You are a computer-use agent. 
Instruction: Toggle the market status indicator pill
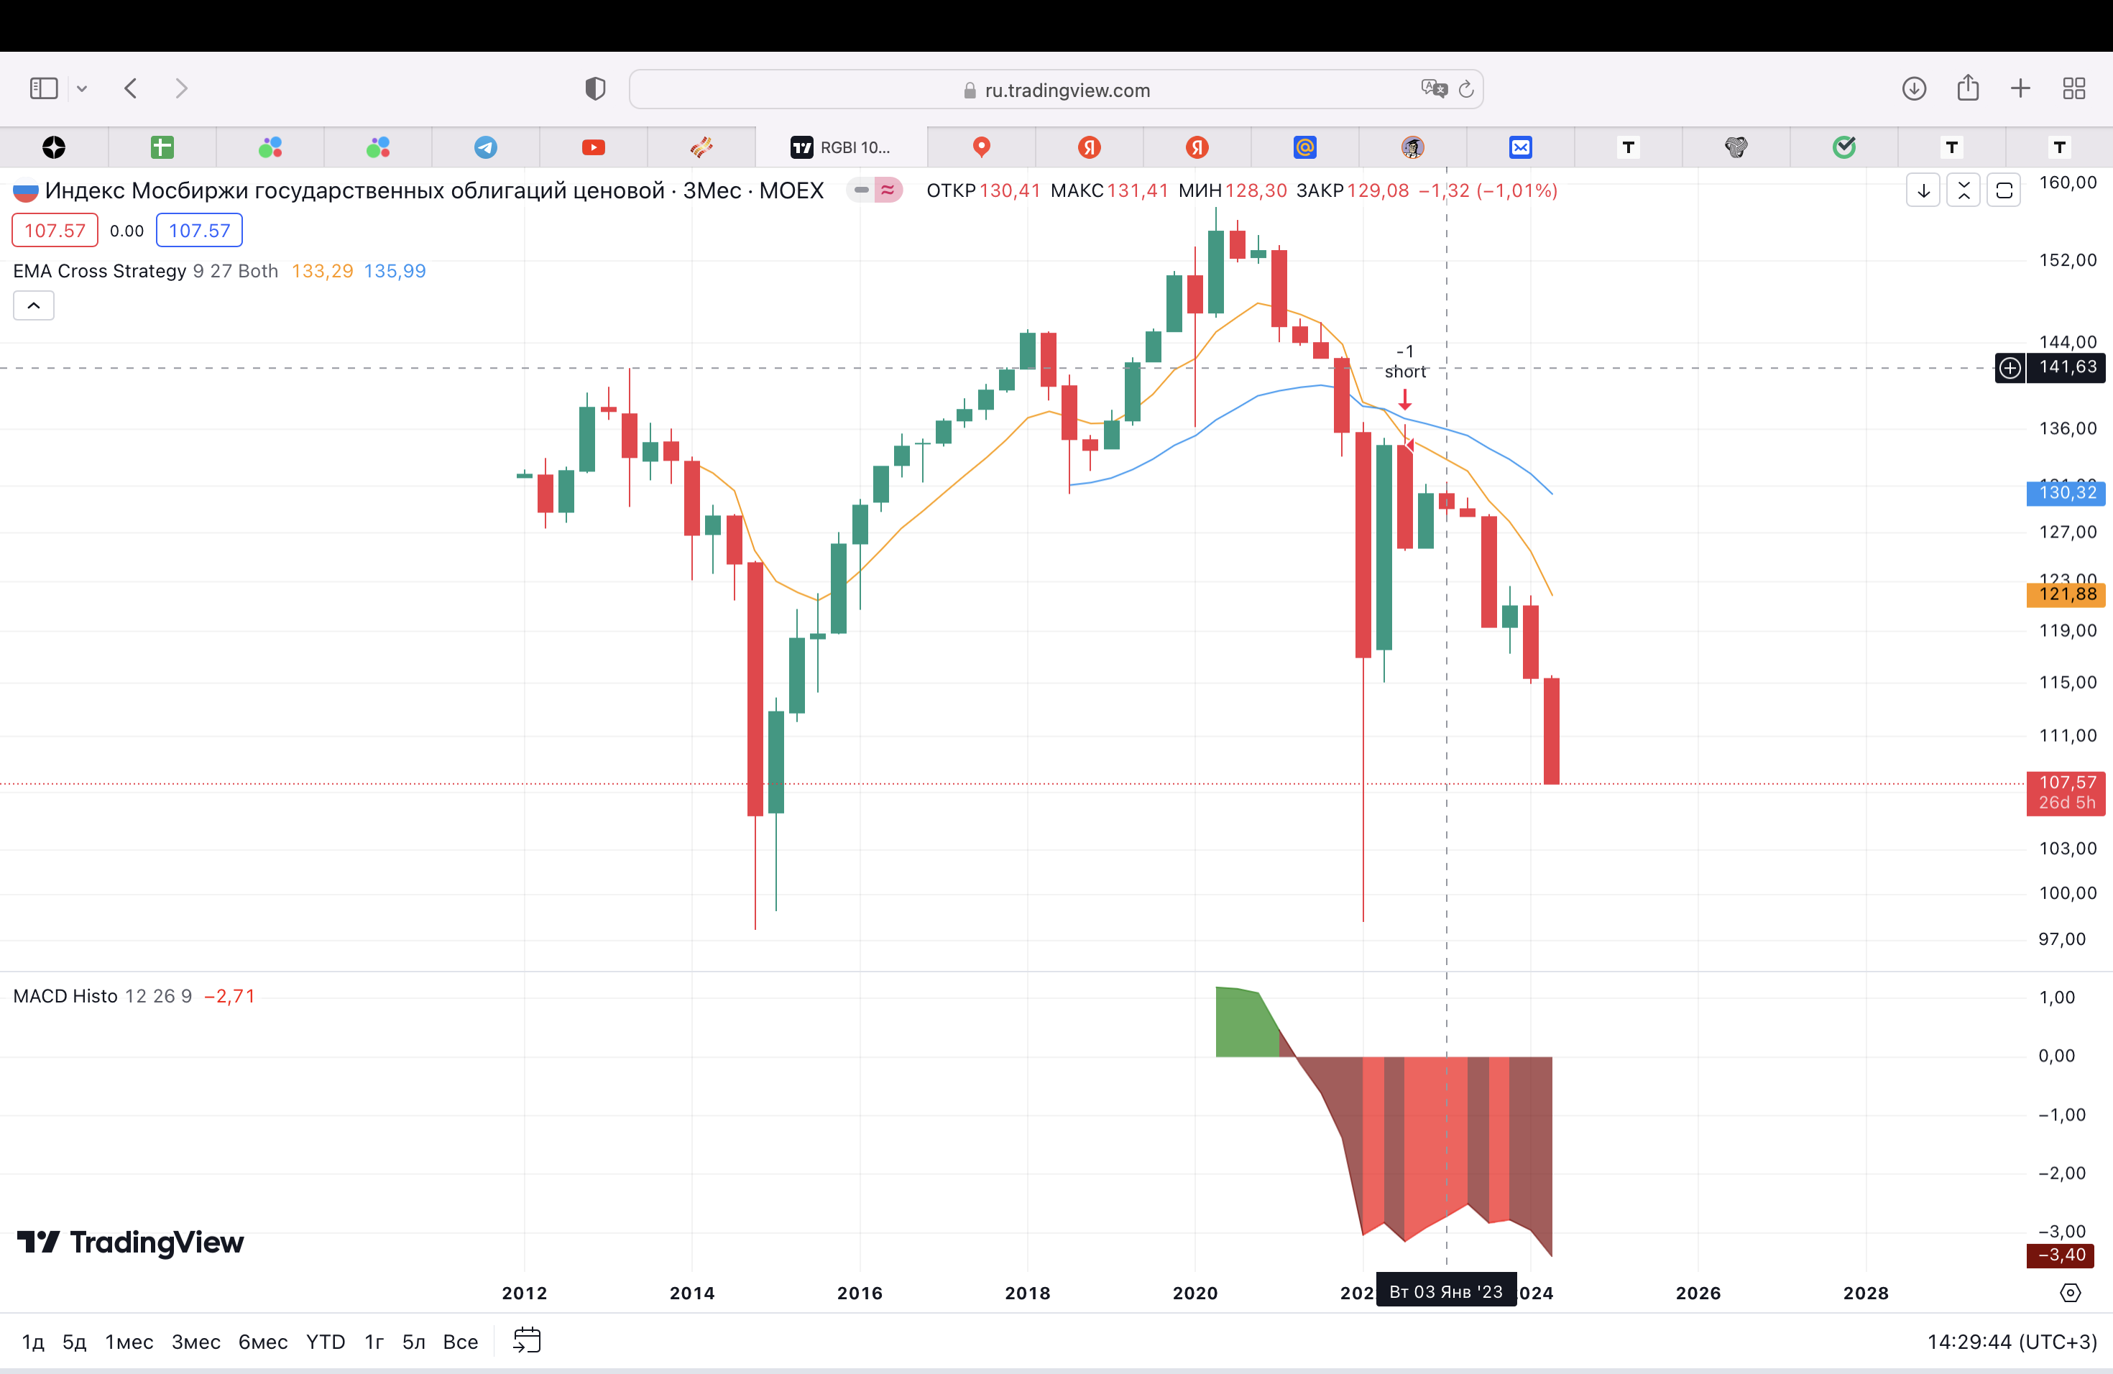coord(861,190)
